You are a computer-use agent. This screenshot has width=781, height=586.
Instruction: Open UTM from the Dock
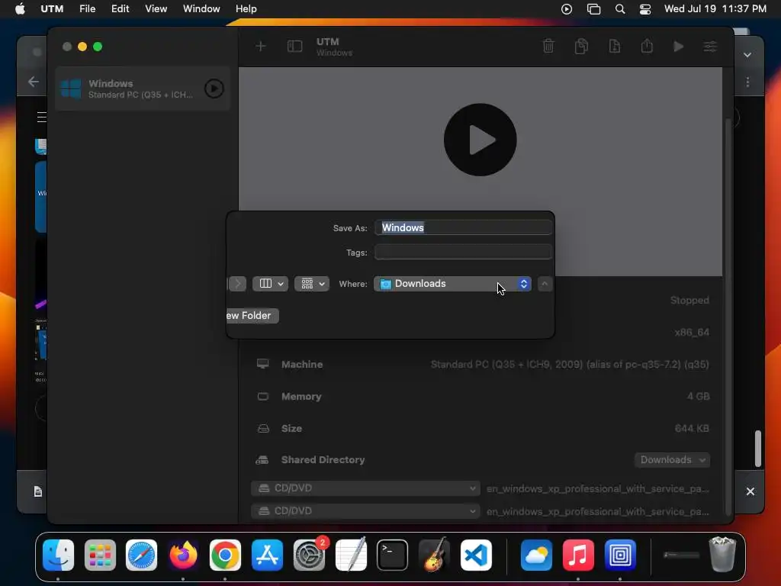click(x=620, y=555)
